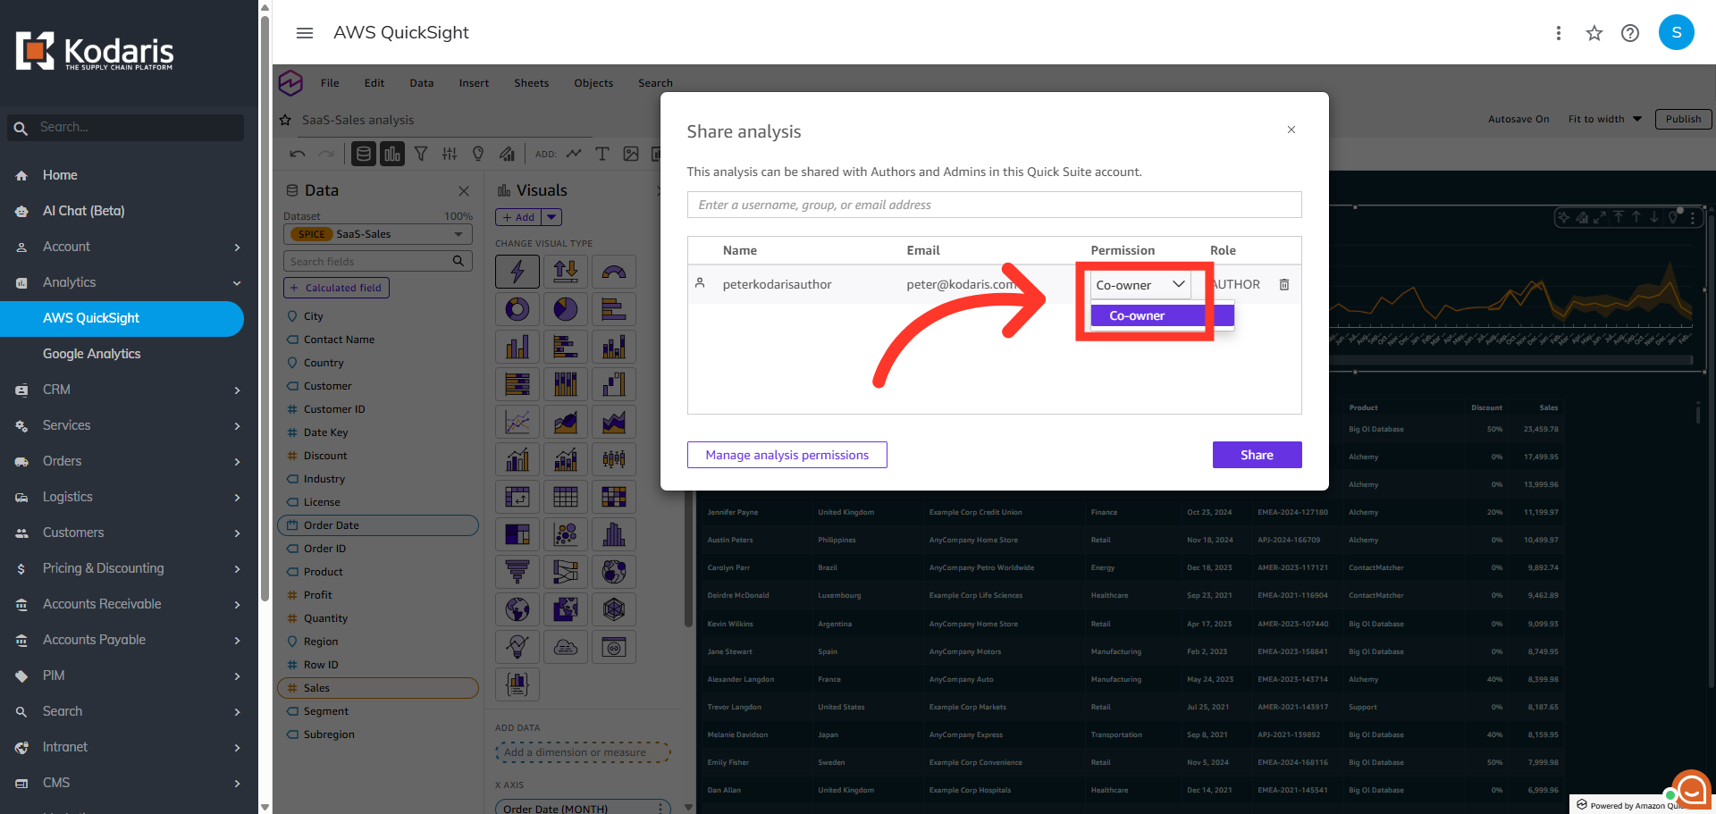Select the gauge chart visual type
The image size is (1716, 814).
click(x=614, y=272)
